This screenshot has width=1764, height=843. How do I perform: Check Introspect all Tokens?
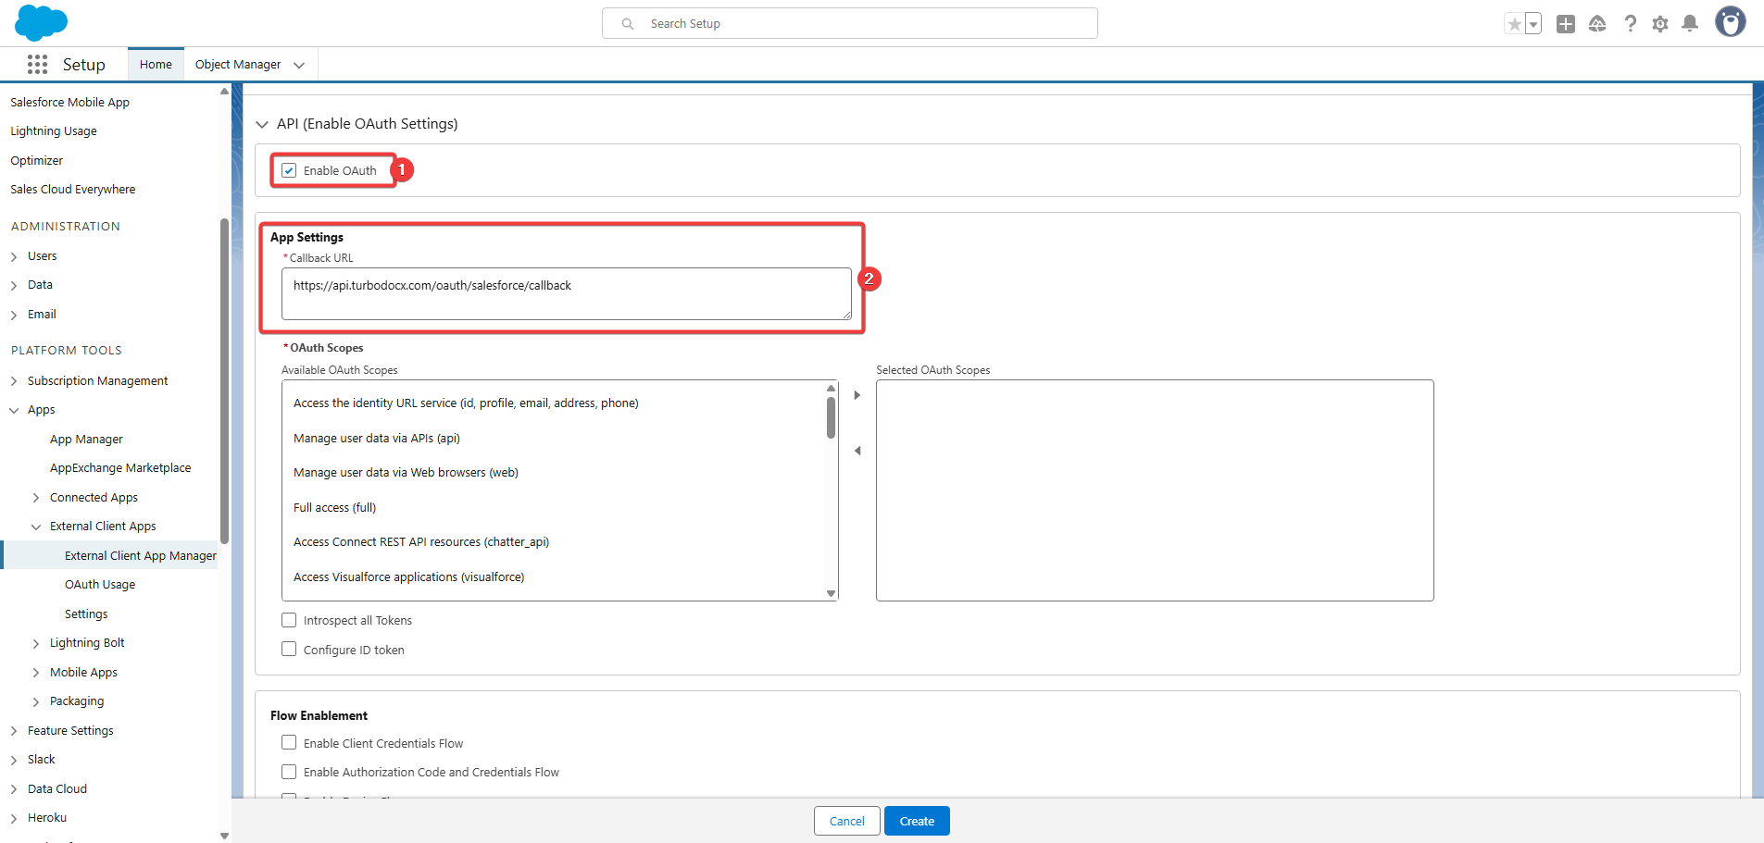point(289,620)
